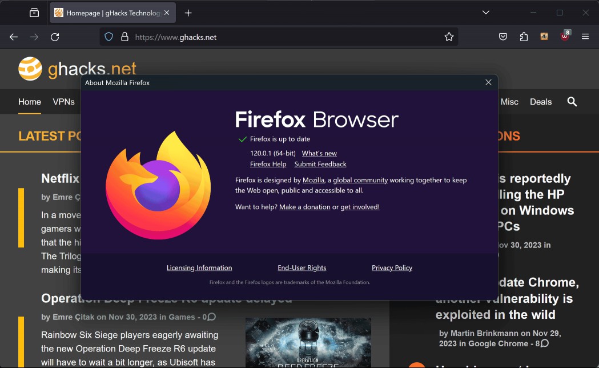
Task: Open the Firefox Help link
Action: click(268, 165)
